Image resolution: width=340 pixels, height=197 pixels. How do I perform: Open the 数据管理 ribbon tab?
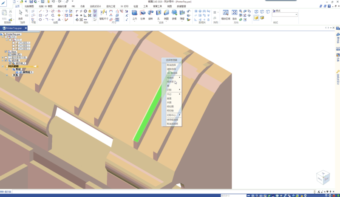point(181,6)
